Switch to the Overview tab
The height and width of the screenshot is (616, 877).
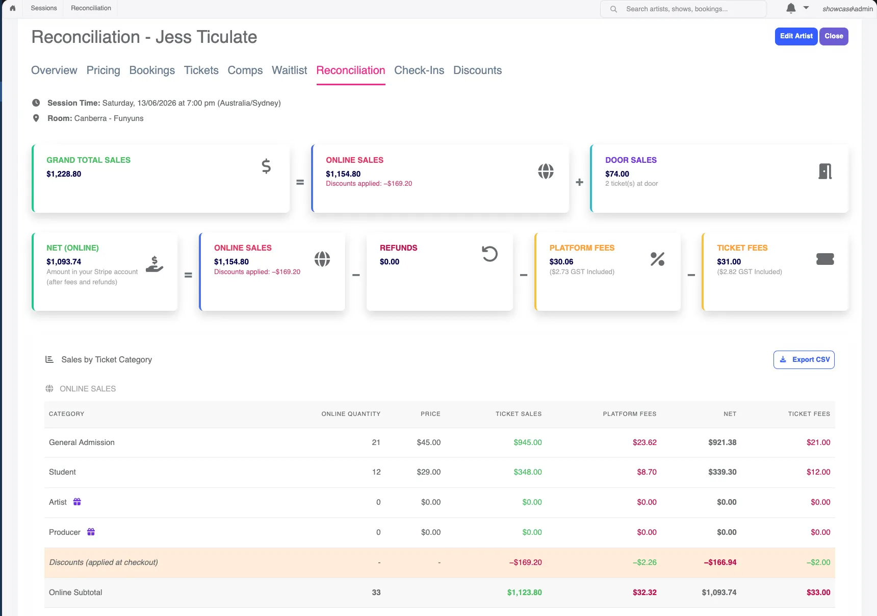point(54,70)
